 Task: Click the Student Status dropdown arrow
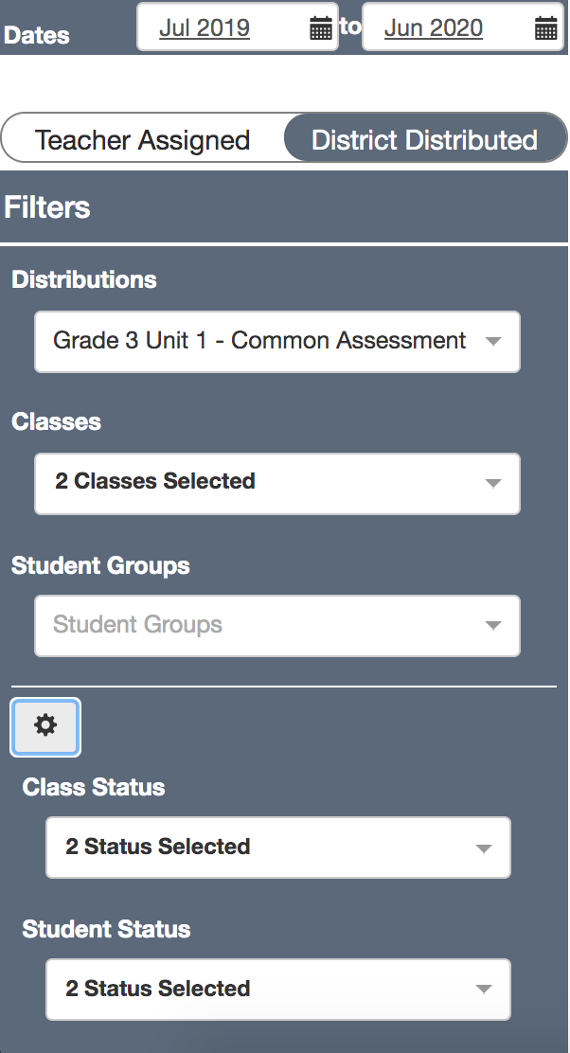(484, 991)
